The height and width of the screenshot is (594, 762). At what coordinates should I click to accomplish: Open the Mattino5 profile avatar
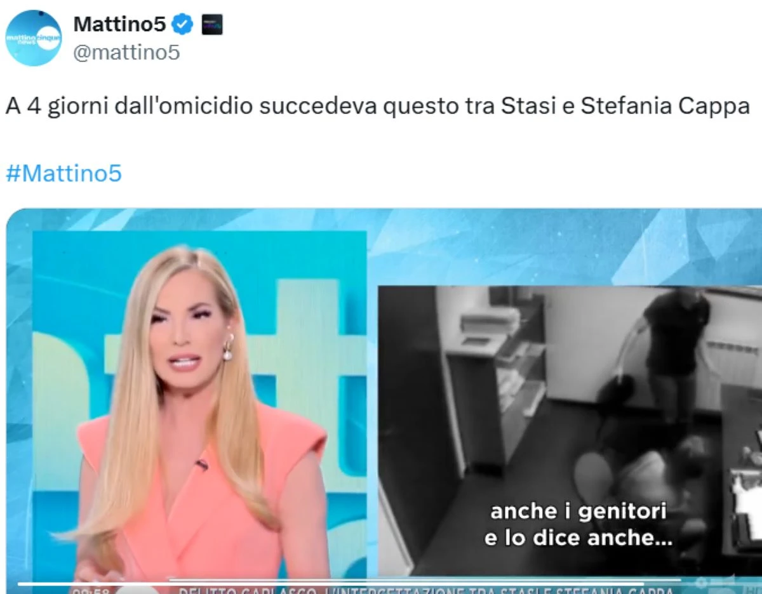coord(33,38)
